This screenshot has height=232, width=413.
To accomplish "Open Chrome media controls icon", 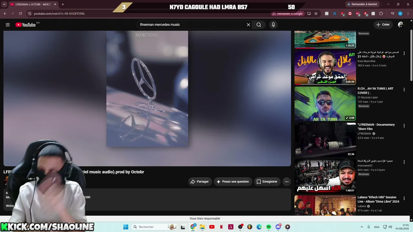I will point(392,14).
